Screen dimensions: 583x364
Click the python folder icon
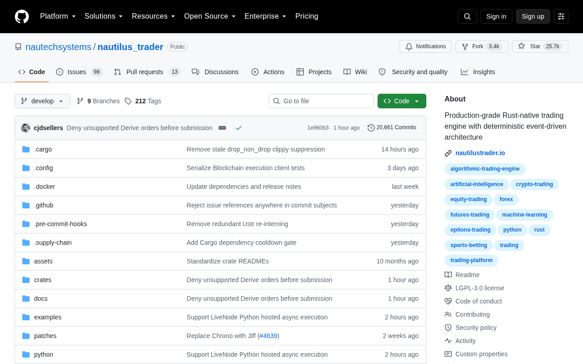[26, 354]
